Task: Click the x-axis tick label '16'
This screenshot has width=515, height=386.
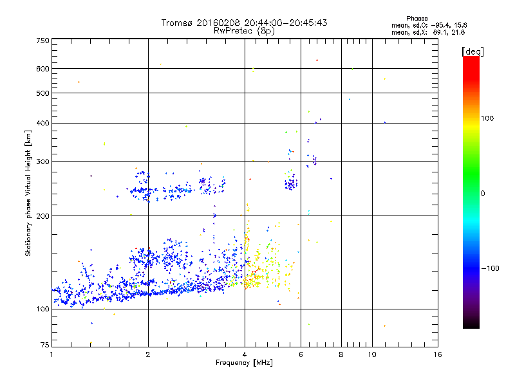Action: coord(438,354)
